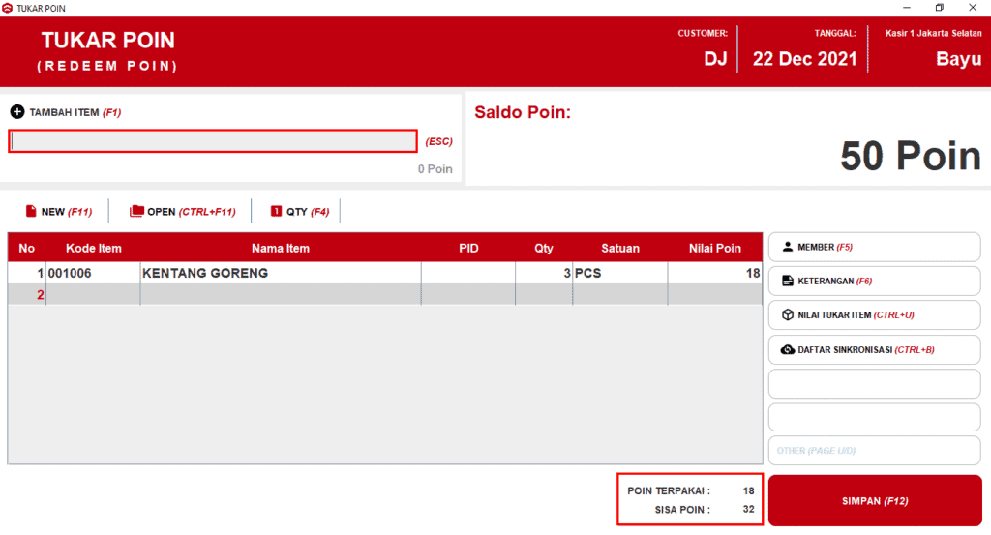Screen dimensions: 991x535
Task: Click the Kode Item column header
Action: pos(93,249)
